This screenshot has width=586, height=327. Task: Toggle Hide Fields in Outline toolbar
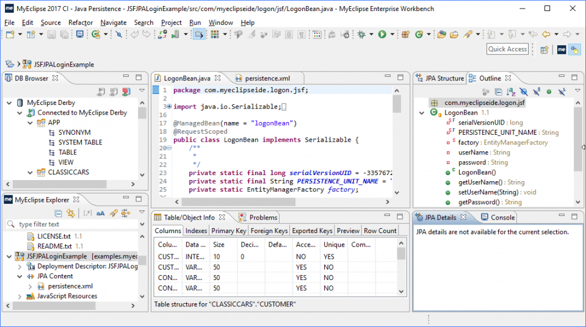[x=524, y=92]
